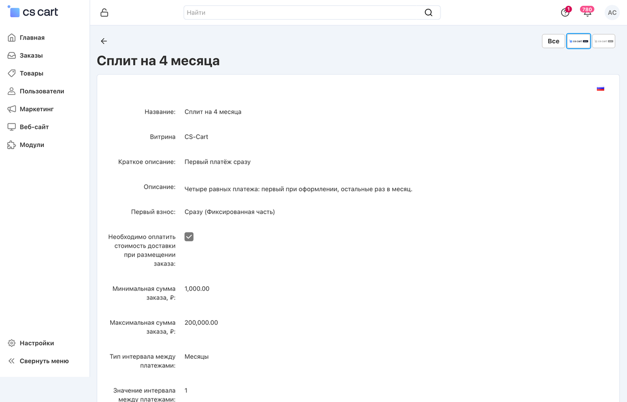The height and width of the screenshot is (402, 627).
Task: Click the Веб-сайт monitor icon
Action: pos(11,127)
